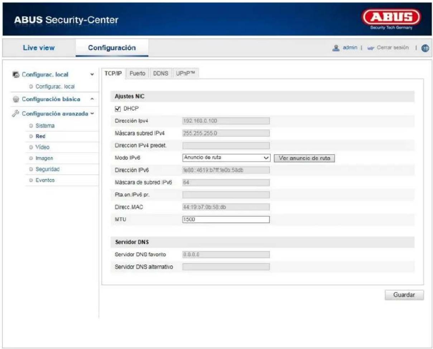The image size is (433, 349).
Task: Click the Máscara de subred IPv6 field
Action: [226, 182]
